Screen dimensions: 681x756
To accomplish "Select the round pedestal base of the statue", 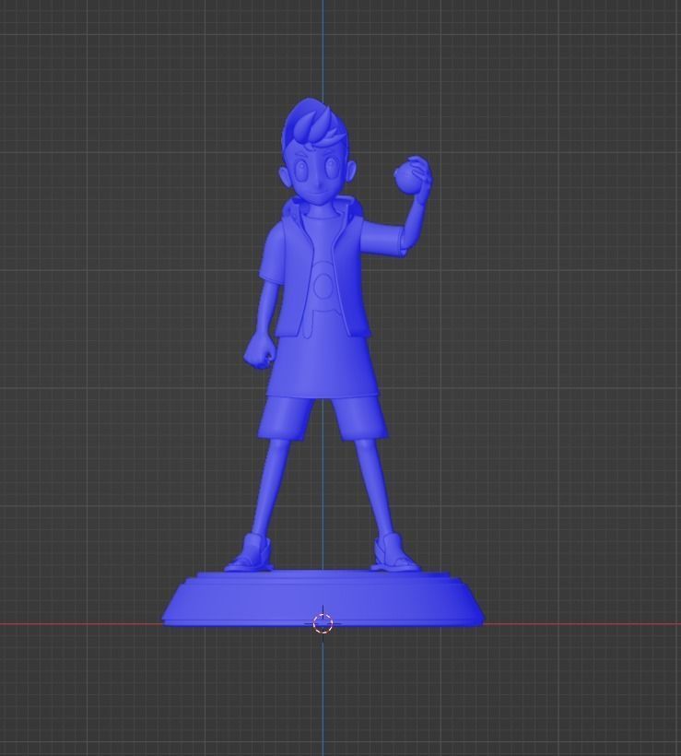I will [x=323, y=598].
